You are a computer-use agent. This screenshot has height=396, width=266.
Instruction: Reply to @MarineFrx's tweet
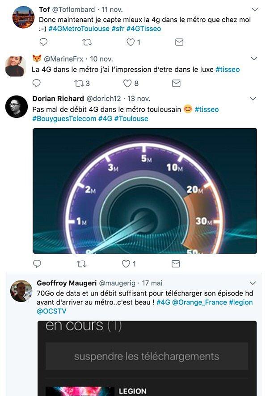[x=37, y=83]
